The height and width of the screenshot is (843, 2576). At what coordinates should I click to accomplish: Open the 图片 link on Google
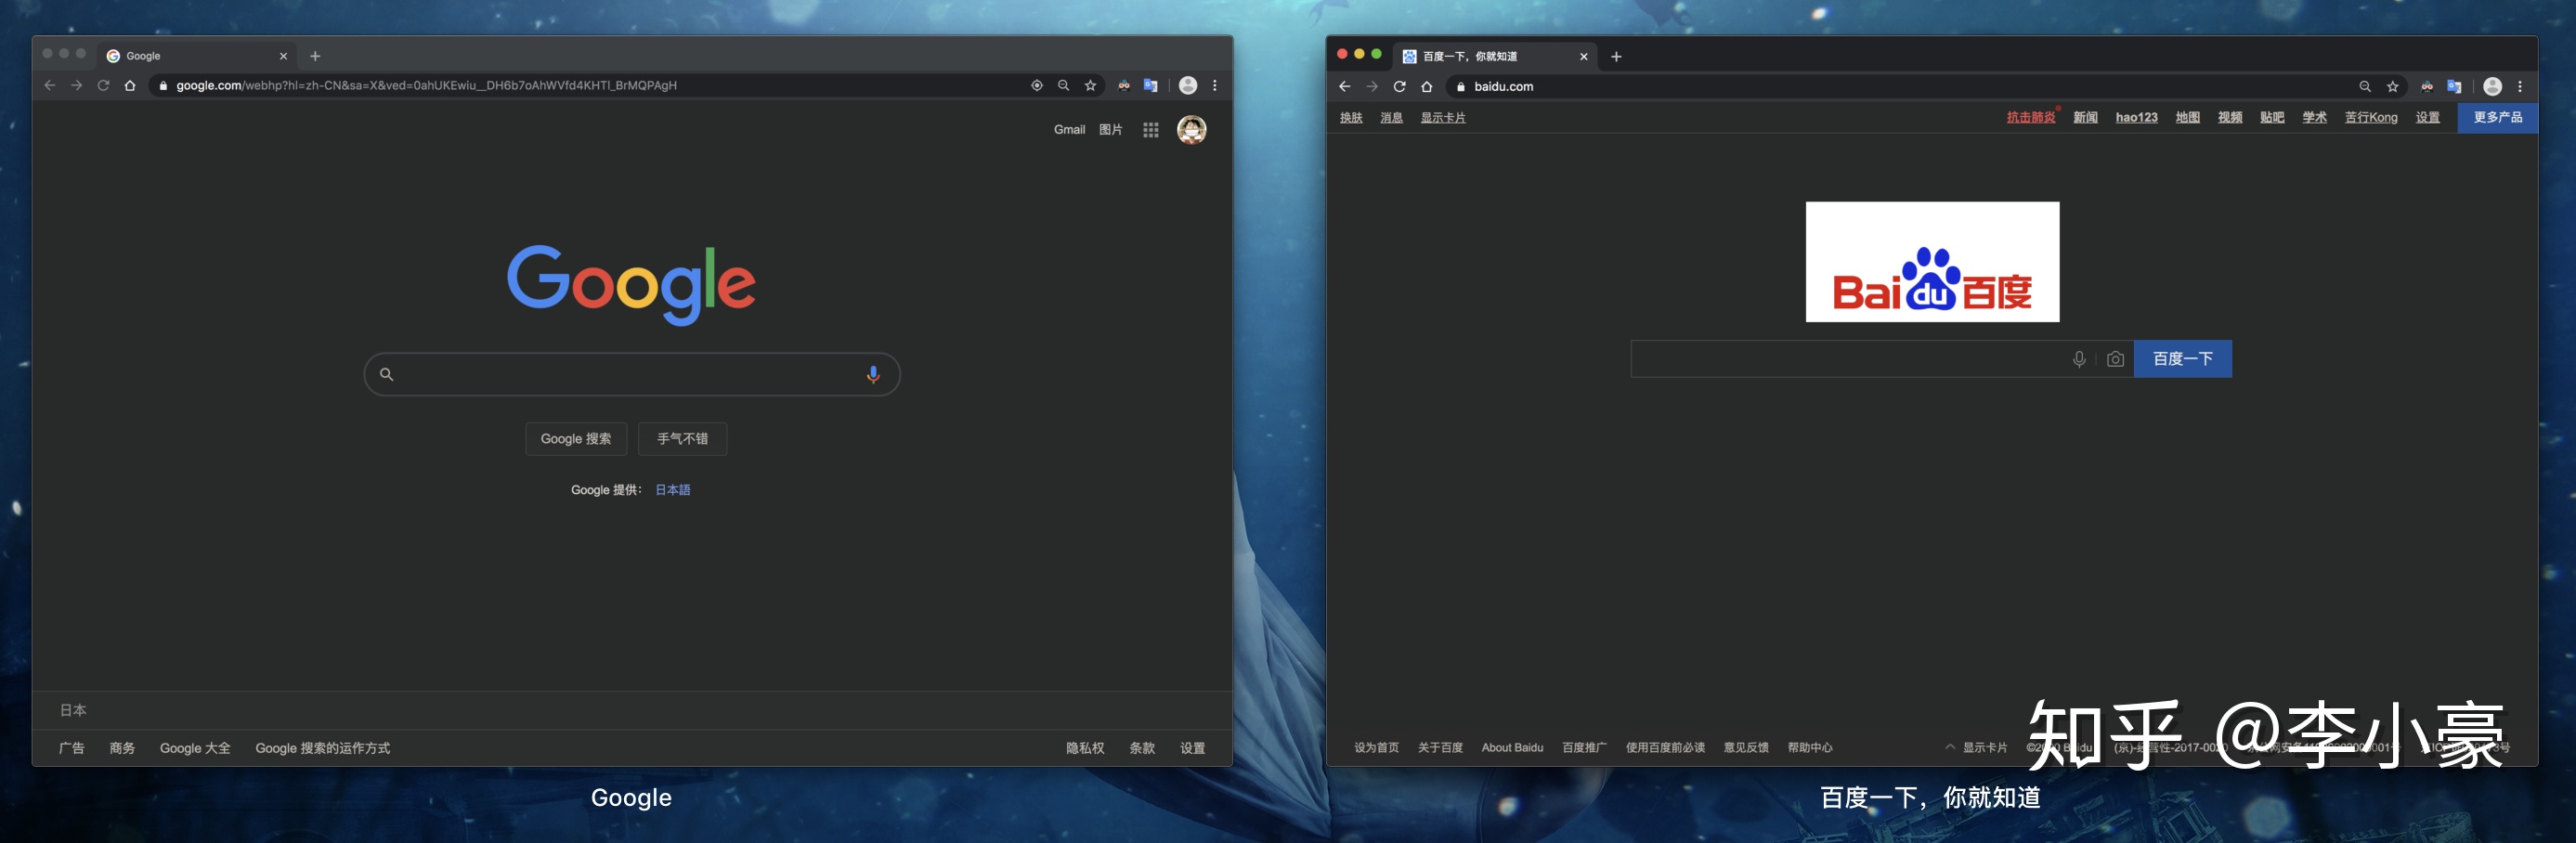click(1110, 130)
